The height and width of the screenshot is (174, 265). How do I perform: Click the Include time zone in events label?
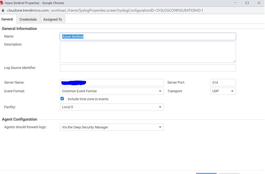(88, 99)
